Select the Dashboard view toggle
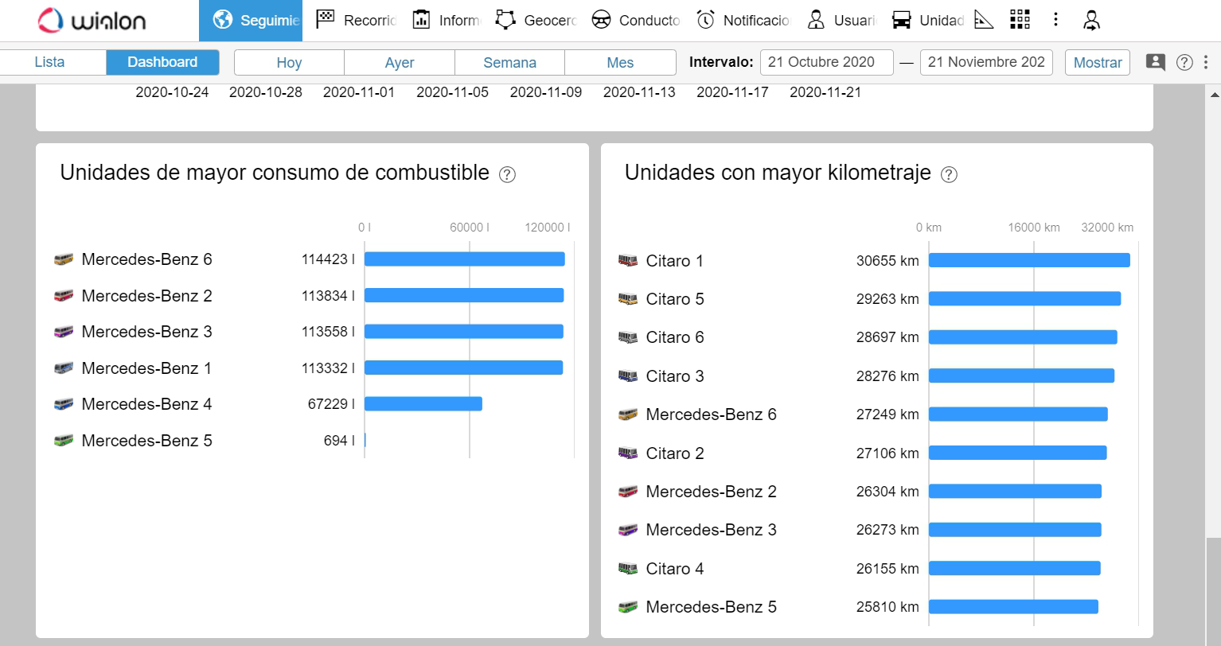This screenshot has width=1221, height=646. pyautogui.click(x=162, y=62)
